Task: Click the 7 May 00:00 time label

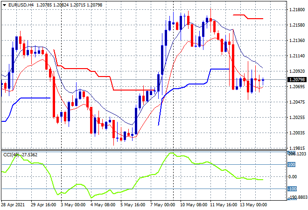Action: coord(163,205)
